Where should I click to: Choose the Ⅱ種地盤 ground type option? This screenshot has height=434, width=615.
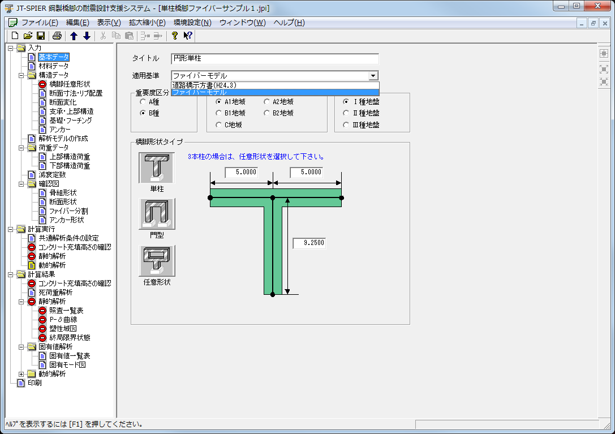click(346, 113)
